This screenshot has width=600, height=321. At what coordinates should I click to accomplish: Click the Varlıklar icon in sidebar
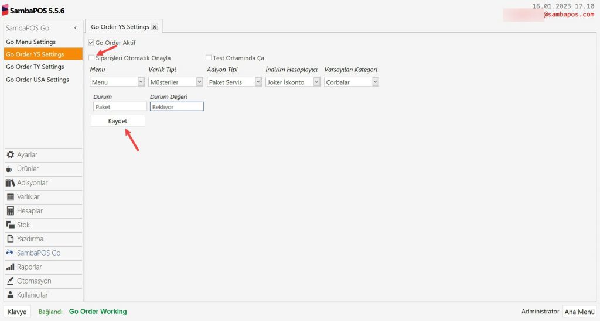pos(10,197)
